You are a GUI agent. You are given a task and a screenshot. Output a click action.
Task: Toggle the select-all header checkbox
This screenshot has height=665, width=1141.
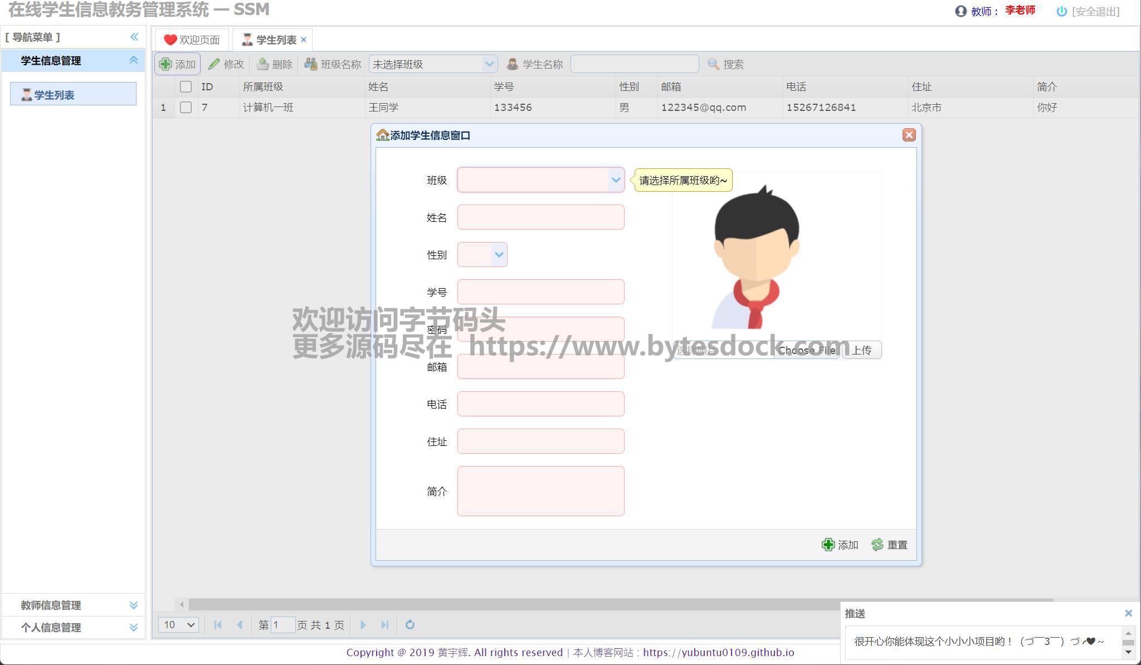186,86
